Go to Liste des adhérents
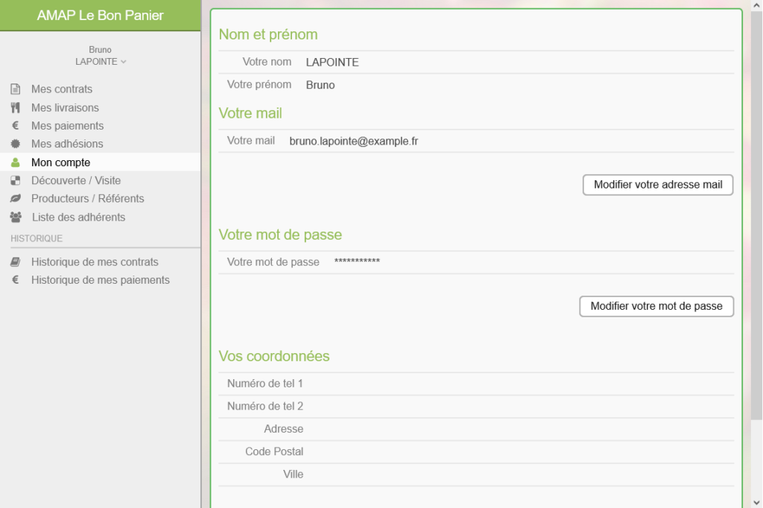This screenshot has width=763, height=508. point(78,218)
